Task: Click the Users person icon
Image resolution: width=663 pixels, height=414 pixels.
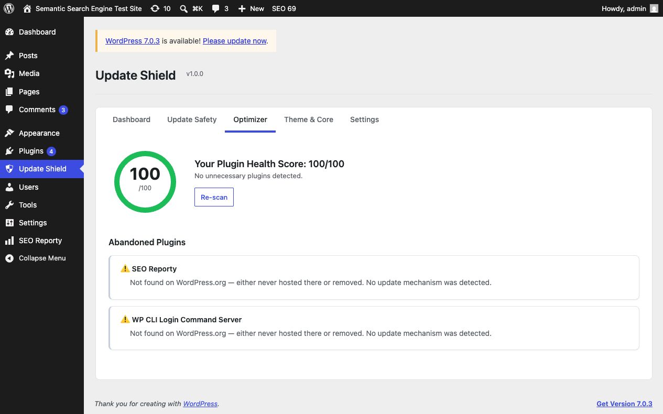Action: coord(9,187)
